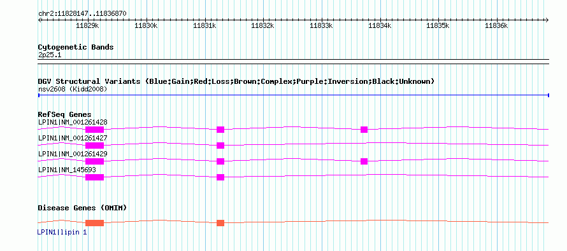Viewport: 567px width, 251px height.
Task: Open the LPIN1|lipin 1 OMIM link
Action: click(x=62, y=233)
